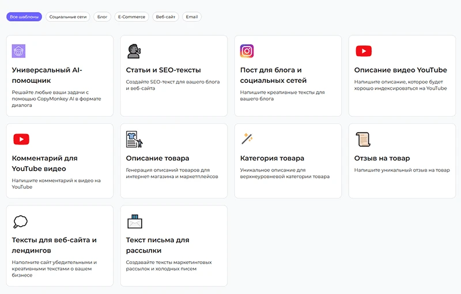This screenshot has height=294, width=461.
Task: Click text 'Наполните сайт убедительными и креативными текстами'
Action: [54, 269]
